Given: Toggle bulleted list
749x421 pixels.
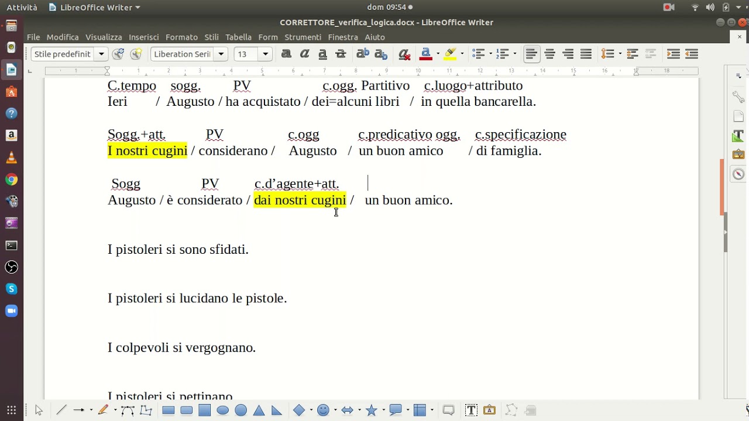Looking at the screenshot, I should click(479, 54).
